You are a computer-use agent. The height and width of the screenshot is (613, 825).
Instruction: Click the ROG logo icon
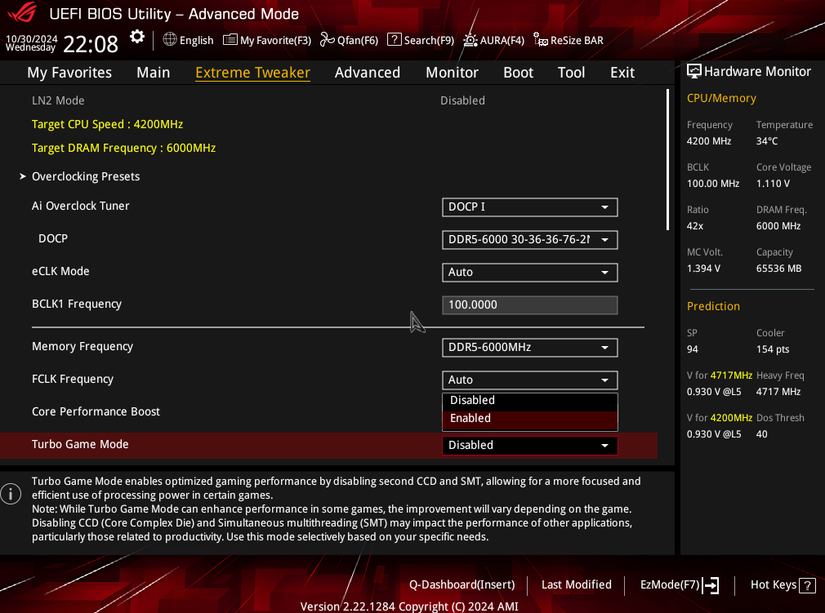[23, 12]
